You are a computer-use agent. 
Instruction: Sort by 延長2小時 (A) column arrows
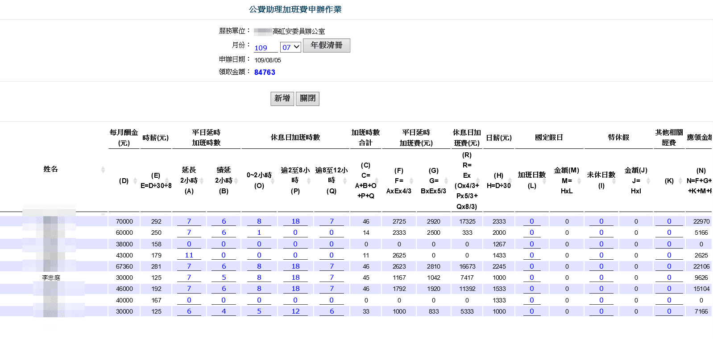(x=202, y=180)
